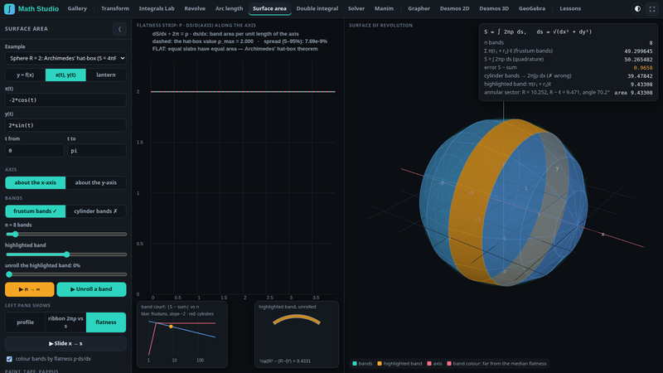Open the Arc length tab
This screenshot has height=373, width=663.
tap(230, 8)
